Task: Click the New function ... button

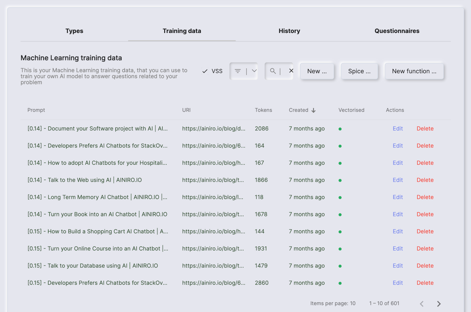Action: [414, 71]
